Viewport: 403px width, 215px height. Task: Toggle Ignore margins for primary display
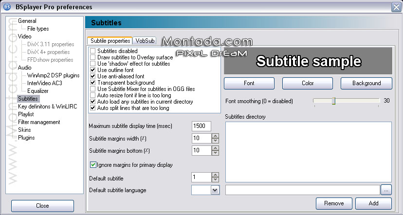(93, 165)
